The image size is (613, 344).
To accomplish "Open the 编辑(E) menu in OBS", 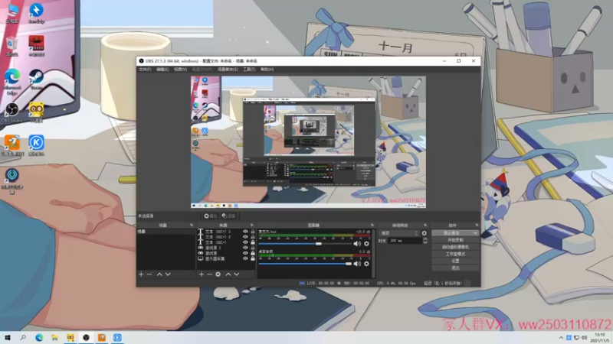I will 162,70.
